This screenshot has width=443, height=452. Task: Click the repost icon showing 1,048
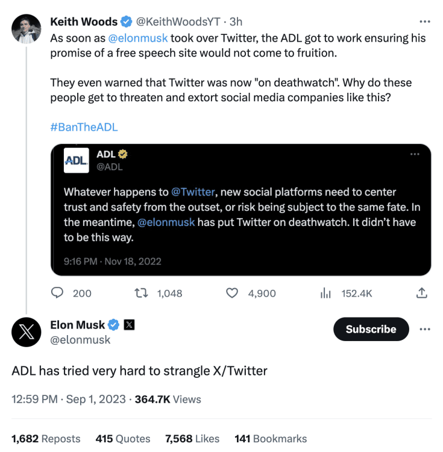coord(143,293)
